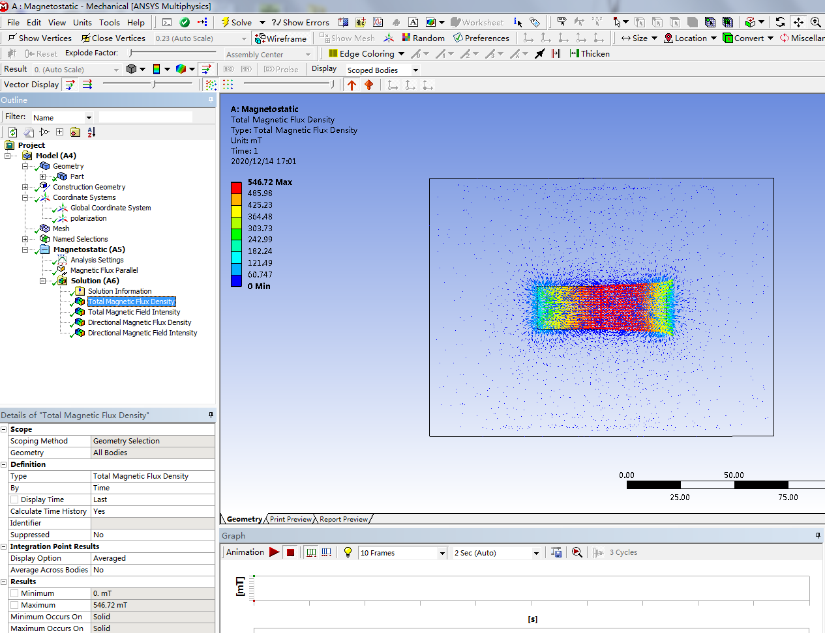This screenshot has height=633, width=825.
Task: Open the View menu
Action: tap(57, 22)
